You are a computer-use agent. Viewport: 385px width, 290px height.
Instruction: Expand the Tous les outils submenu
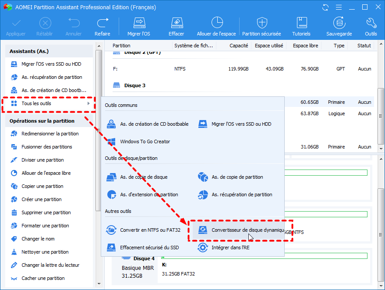49,104
